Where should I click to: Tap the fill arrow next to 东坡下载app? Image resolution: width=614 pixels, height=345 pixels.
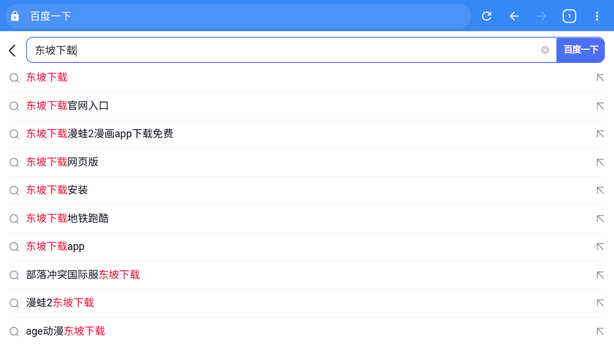coord(600,246)
